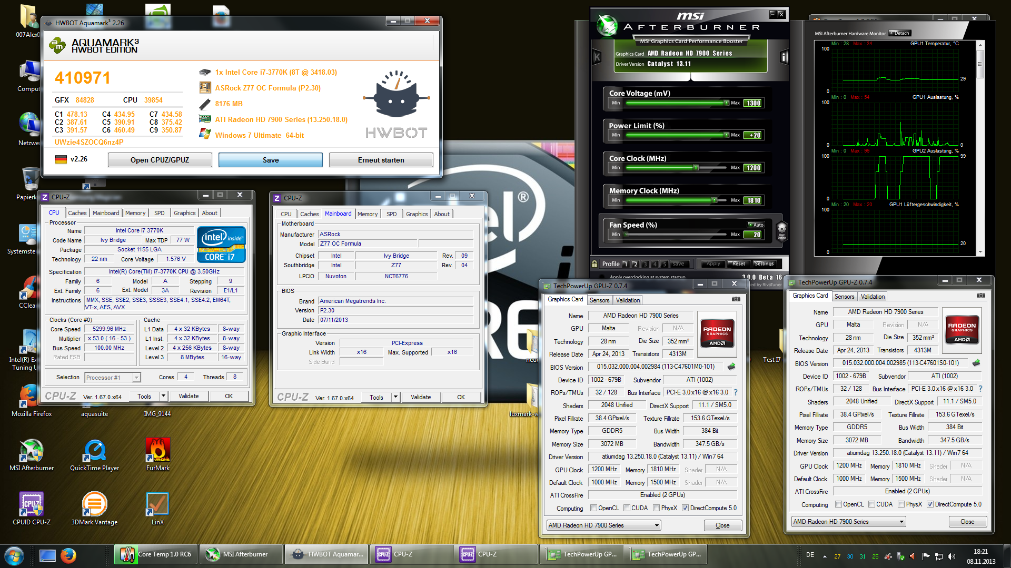Open MSI Afterburner desktop shortcut
Screen dimensions: 1011x568
(32, 455)
